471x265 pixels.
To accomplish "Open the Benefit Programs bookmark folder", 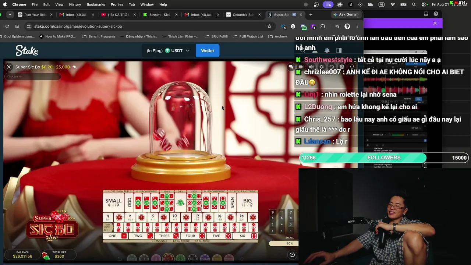I will (99, 36).
